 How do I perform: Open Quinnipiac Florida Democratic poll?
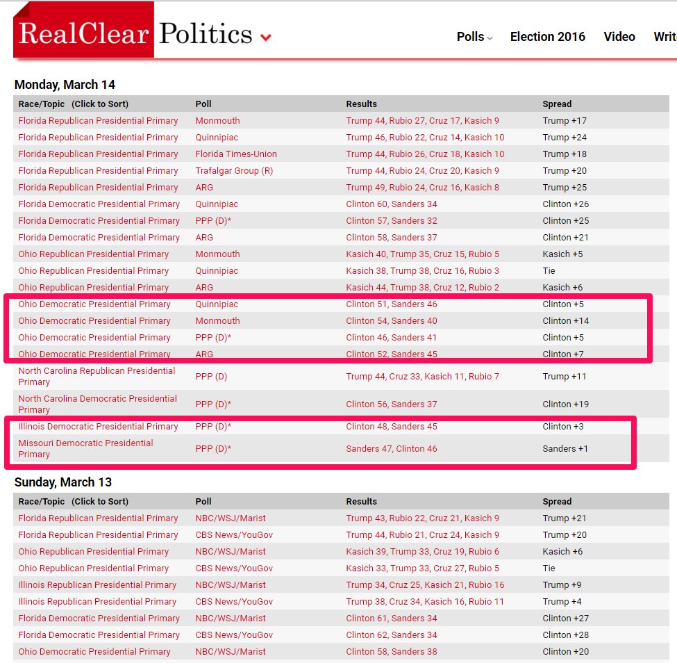click(x=217, y=204)
